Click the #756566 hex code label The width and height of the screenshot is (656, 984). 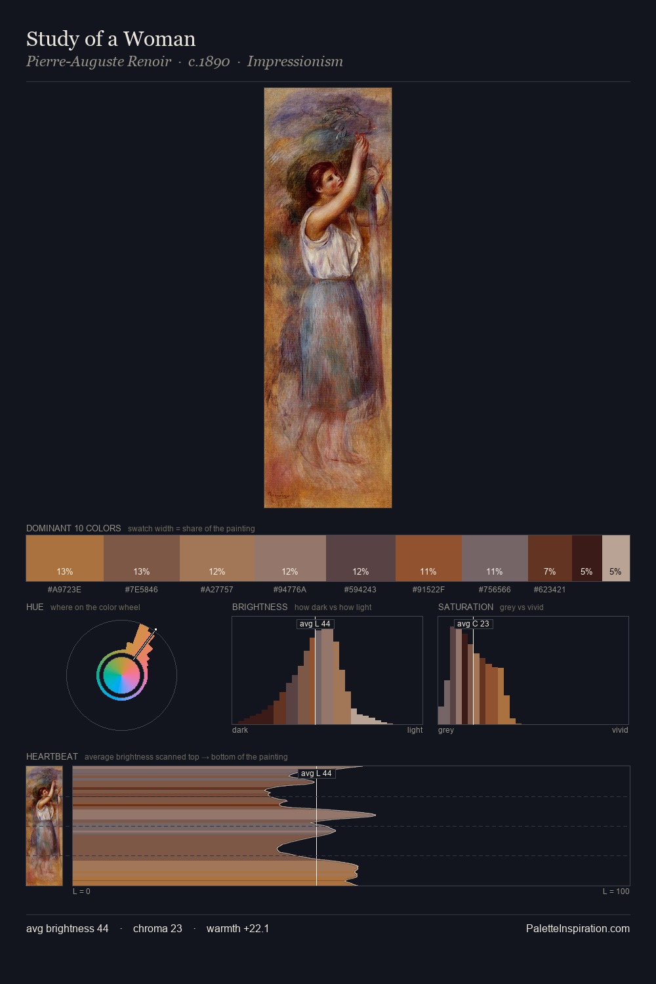click(495, 590)
